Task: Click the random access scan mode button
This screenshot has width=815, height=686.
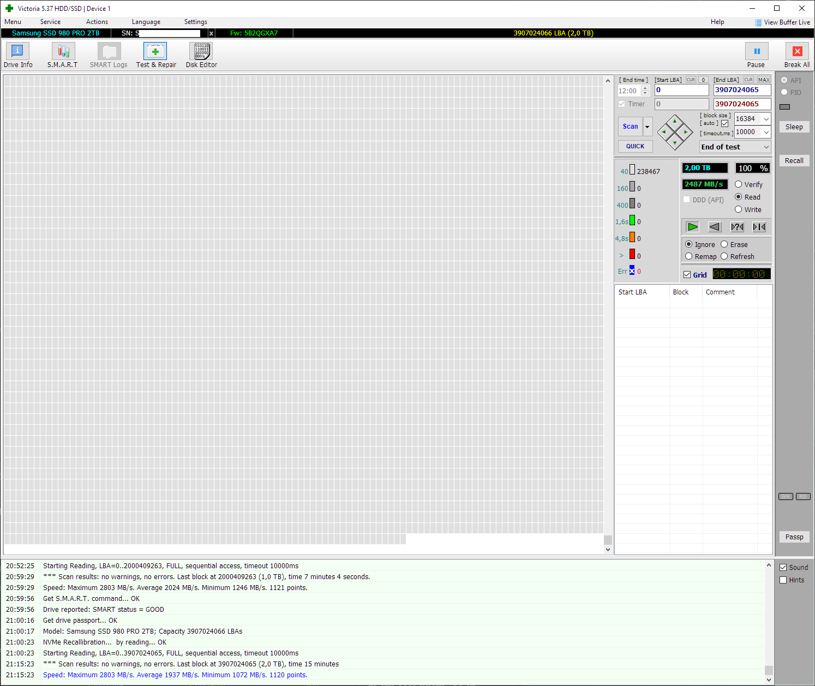Action: [737, 227]
